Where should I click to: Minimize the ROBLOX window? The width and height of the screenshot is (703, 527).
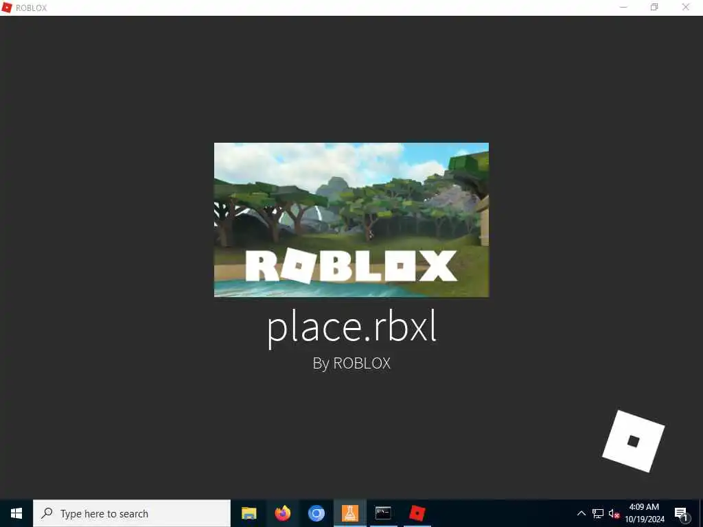623,7
